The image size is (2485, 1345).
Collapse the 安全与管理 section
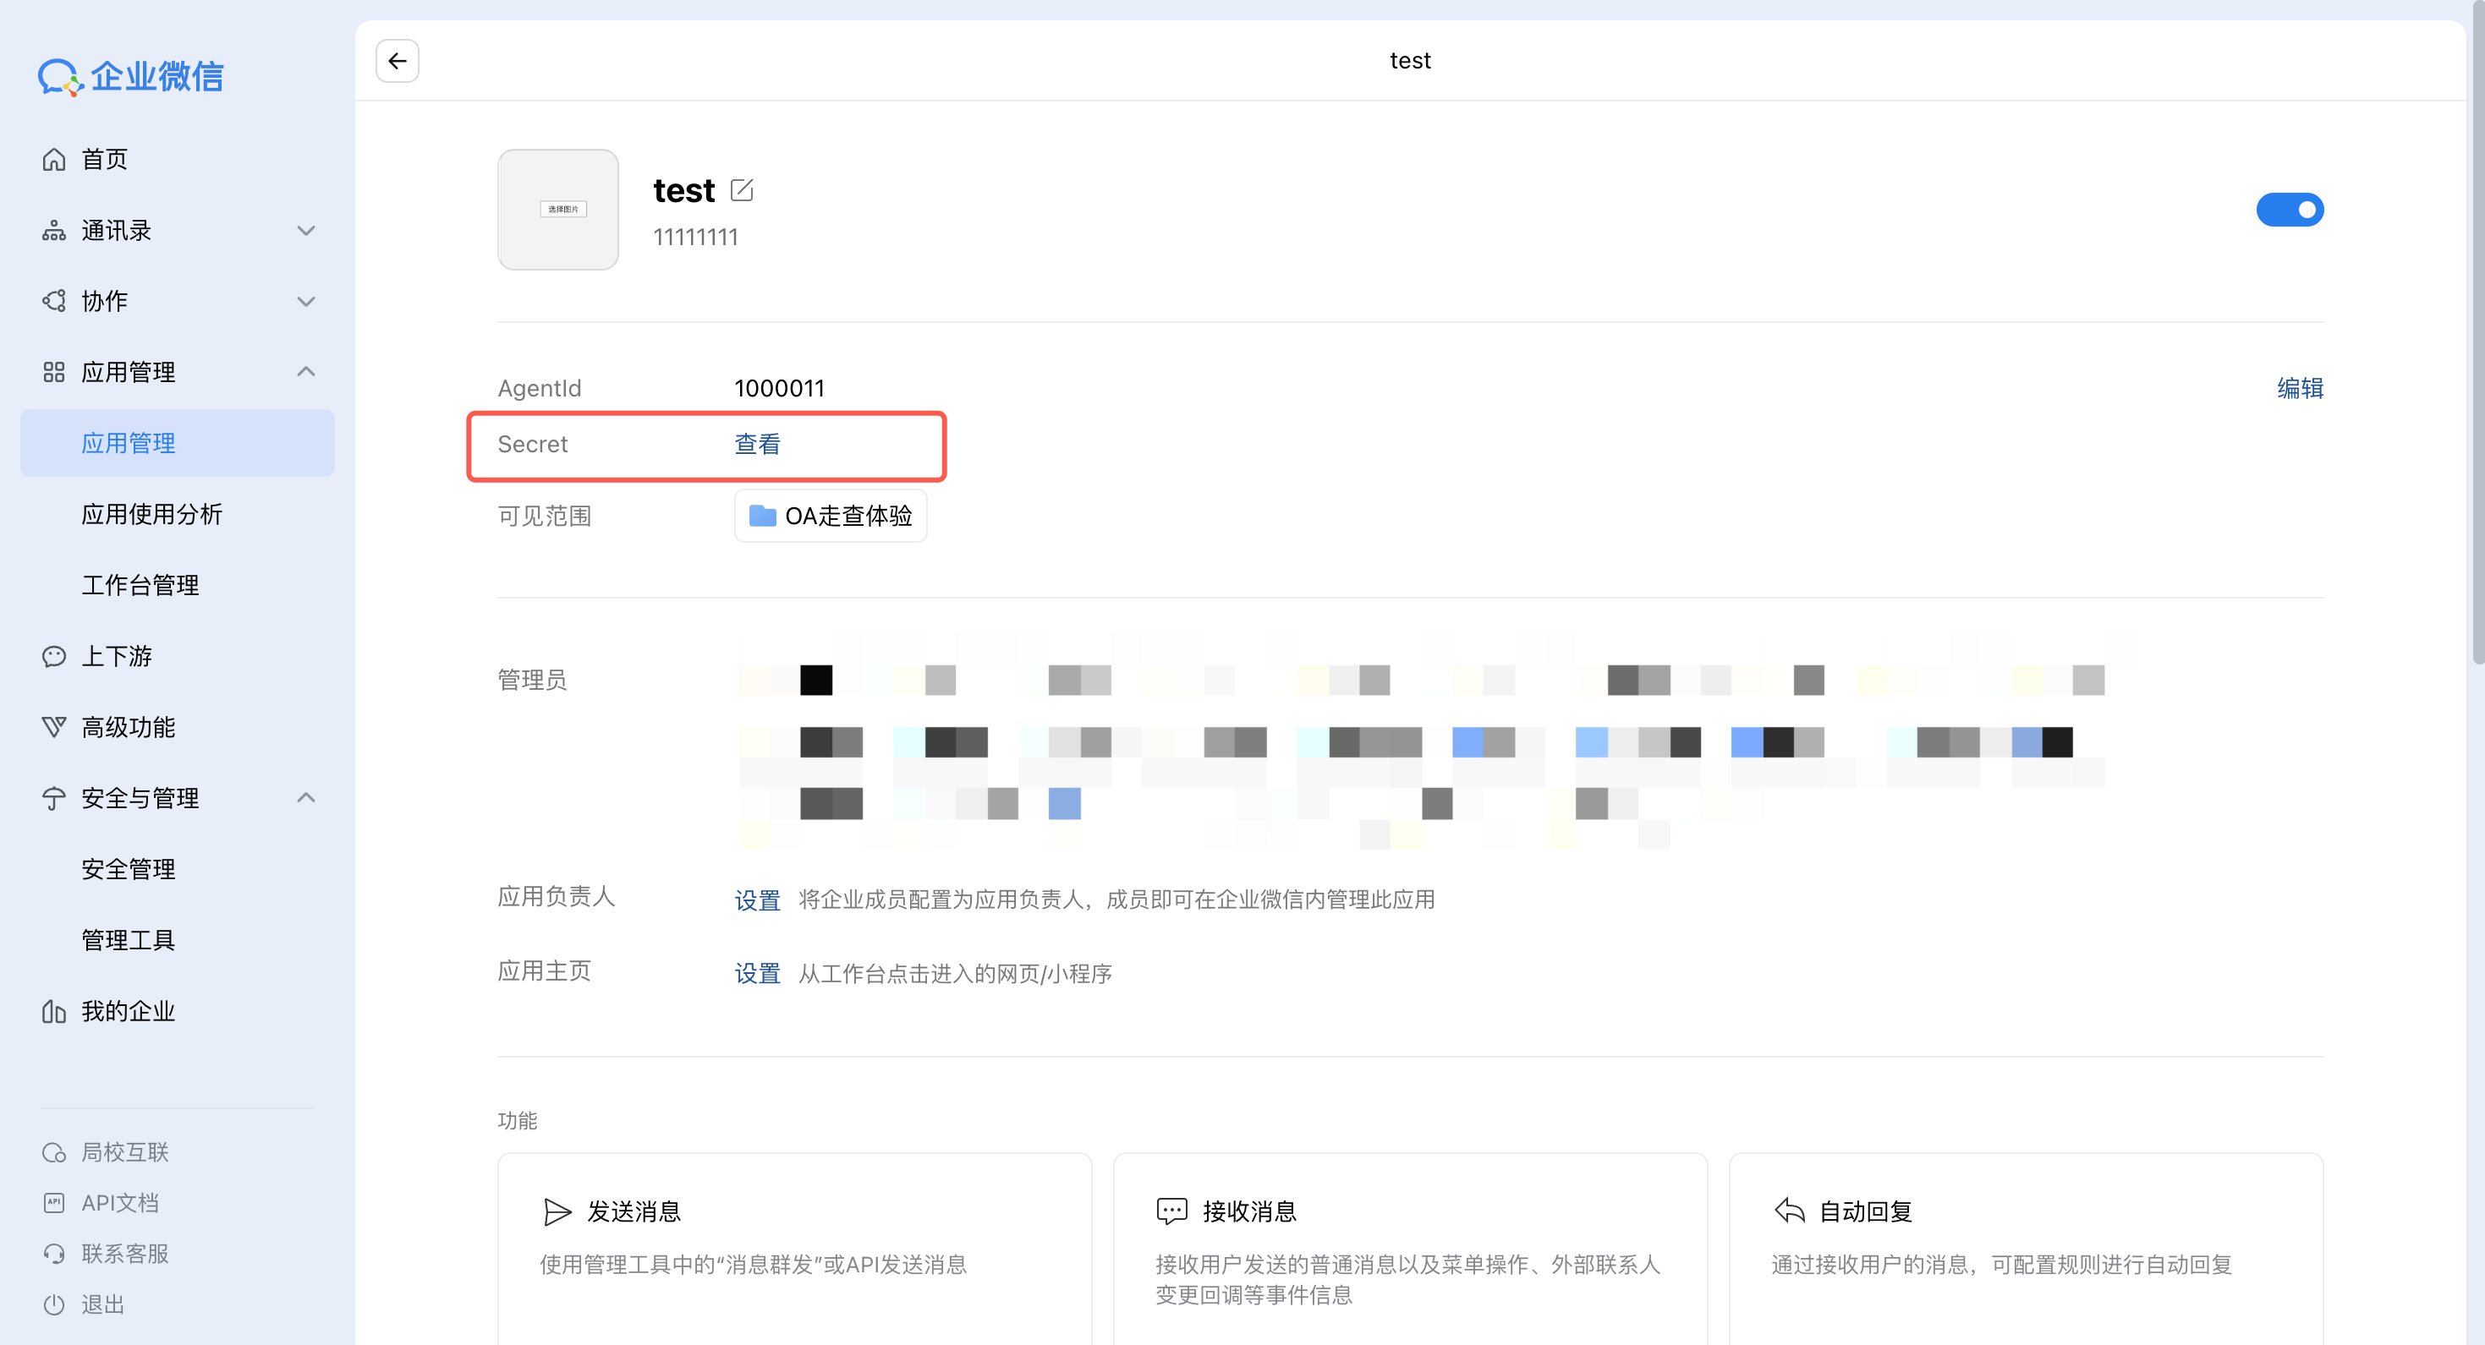pyautogui.click(x=306, y=797)
